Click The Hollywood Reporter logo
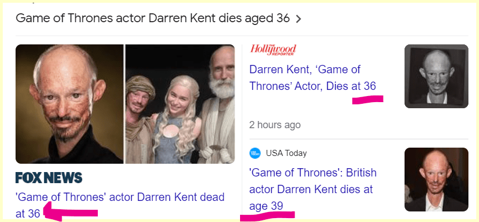 click(x=273, y=50)
